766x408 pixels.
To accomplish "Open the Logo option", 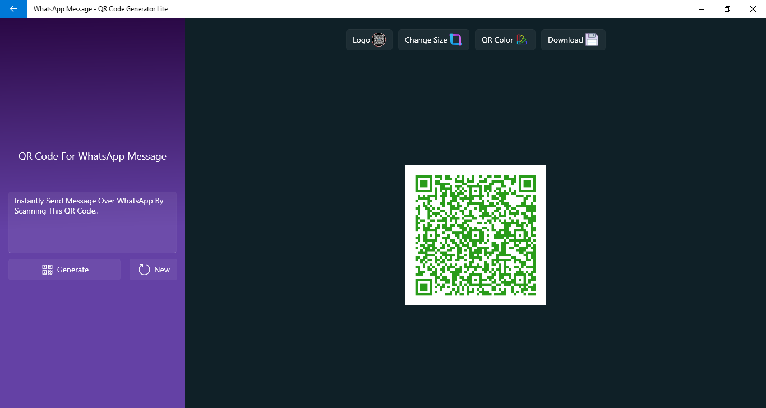I will pos(369,40).
